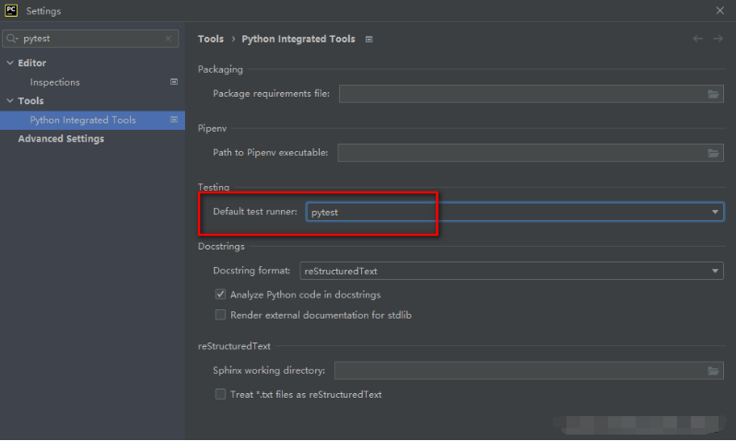The width and height of the screenshot is (736, 441).
Task: Select the Tools category in the tree
Action: pyautogui.click(x=30, y=101)
